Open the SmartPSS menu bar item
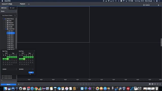The width and height of the screenshot is (162, 91). 8,1
